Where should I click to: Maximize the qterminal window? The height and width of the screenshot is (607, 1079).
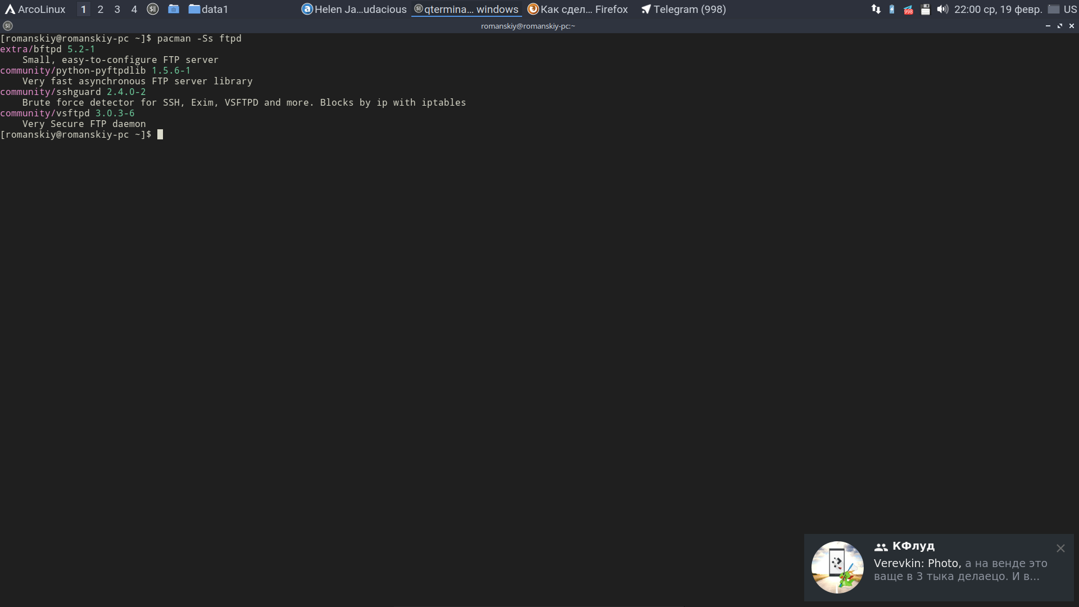(1060, 26)
